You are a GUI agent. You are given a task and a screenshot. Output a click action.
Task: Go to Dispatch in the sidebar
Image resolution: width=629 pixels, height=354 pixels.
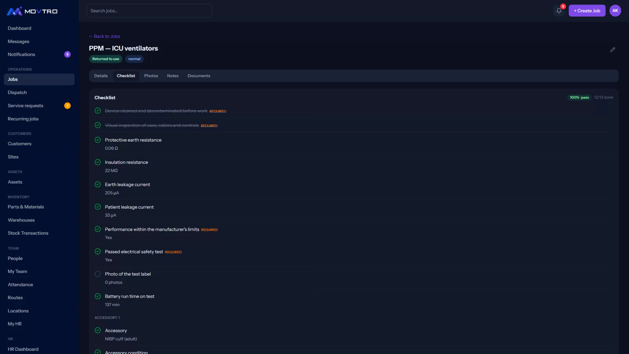pyautogui.click(x=39, y=92)
